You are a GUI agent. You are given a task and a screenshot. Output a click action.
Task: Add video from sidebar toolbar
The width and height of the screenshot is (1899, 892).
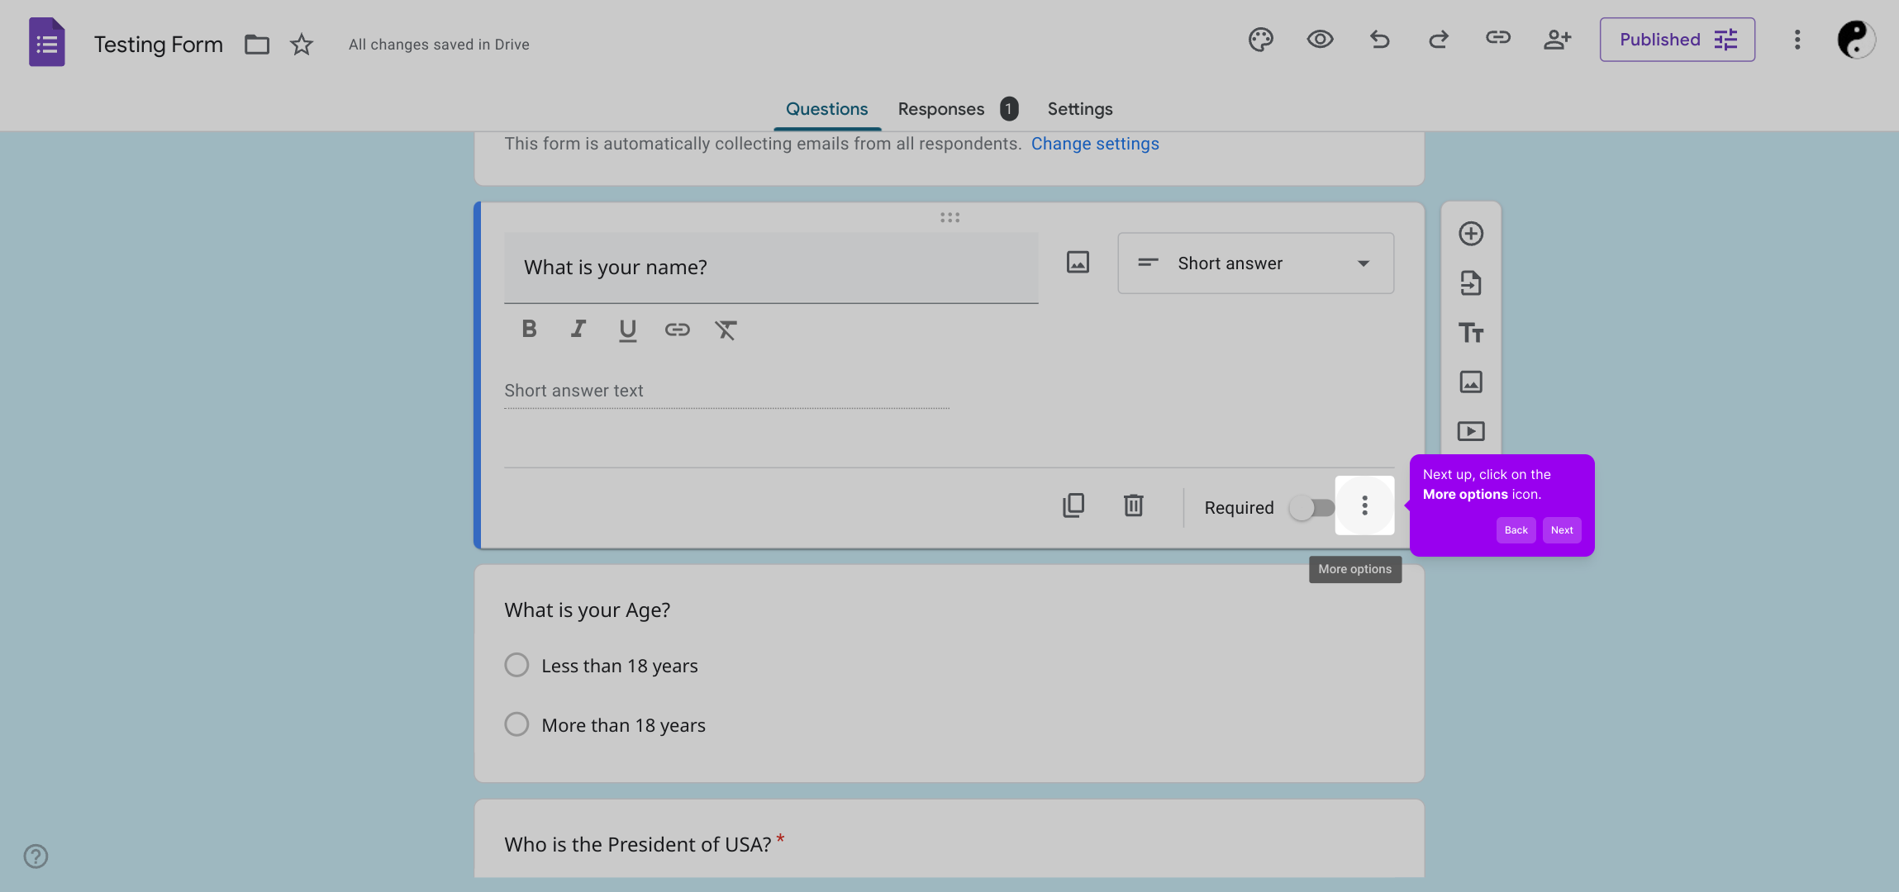tap(1470, 431)
